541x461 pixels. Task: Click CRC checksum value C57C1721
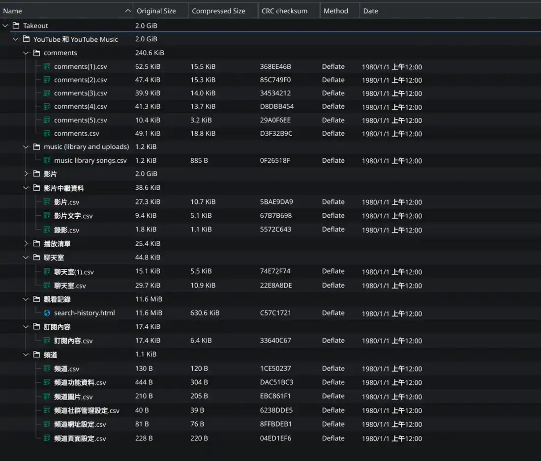coord(275,313)
